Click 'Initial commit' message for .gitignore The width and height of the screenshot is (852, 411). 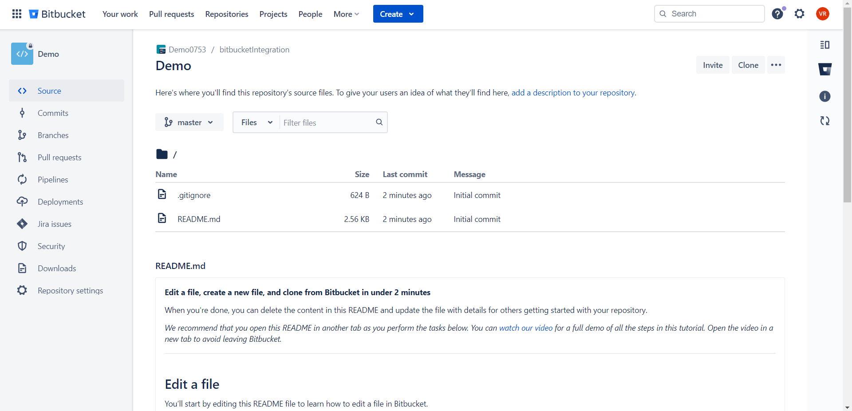tap(477, 195)
